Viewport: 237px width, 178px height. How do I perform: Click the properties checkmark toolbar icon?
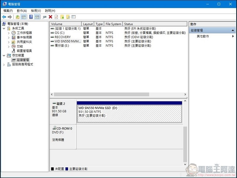[56, 17]
